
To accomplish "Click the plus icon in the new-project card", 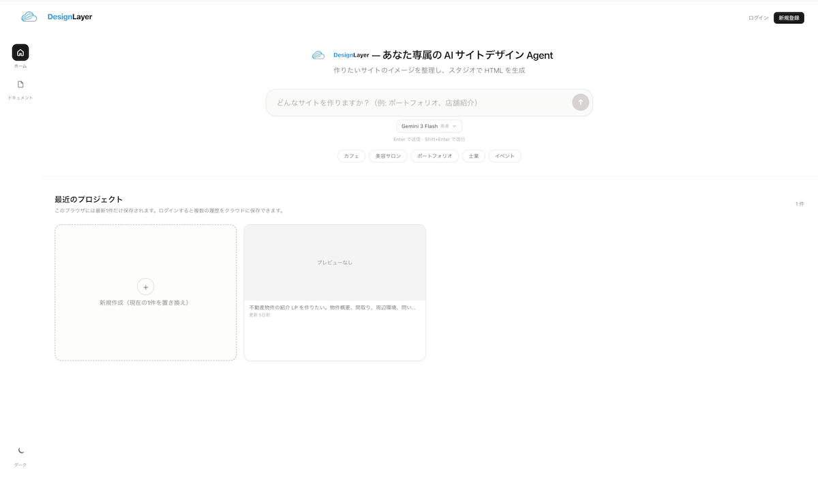I will 146,287.
